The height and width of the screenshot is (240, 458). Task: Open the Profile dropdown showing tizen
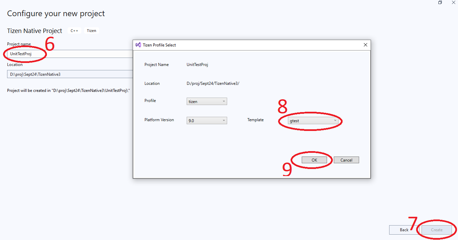207,101
